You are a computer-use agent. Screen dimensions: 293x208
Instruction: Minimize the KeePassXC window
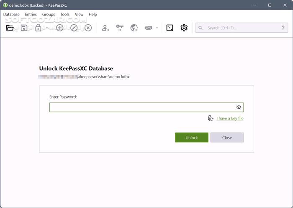point(254,5)
